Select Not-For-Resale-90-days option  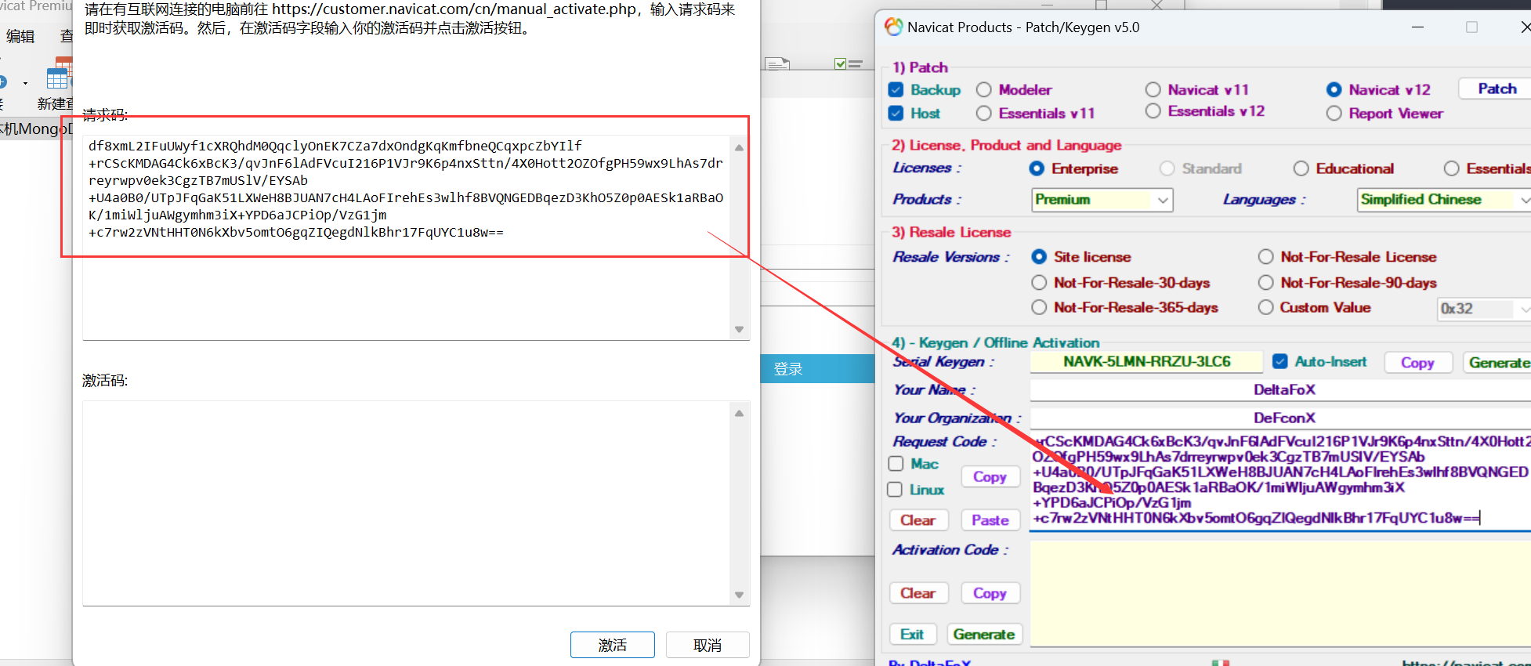[1266, 283]
